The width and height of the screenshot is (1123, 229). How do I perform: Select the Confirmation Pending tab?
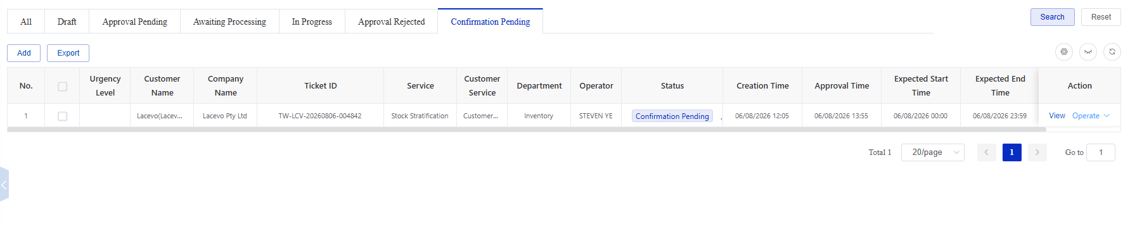[491, 22]
